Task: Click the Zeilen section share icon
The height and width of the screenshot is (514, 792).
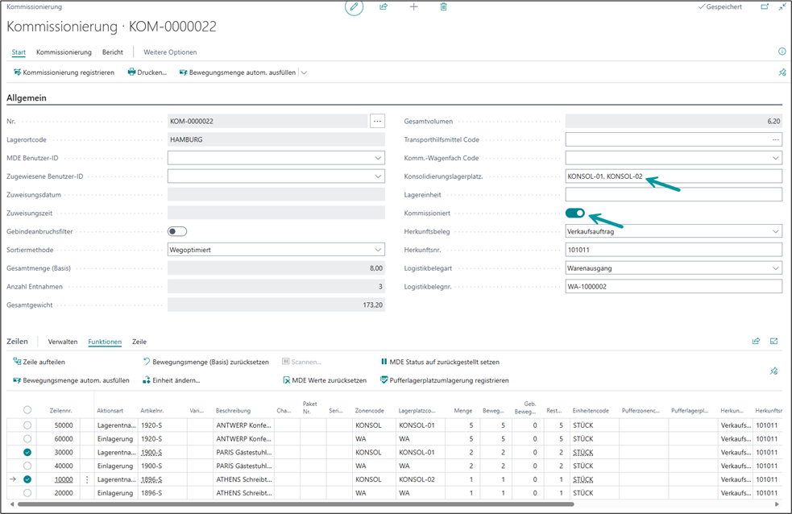Action: (x=756, y=341)
